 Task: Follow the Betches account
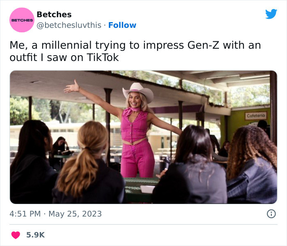[x=122, y=25]
